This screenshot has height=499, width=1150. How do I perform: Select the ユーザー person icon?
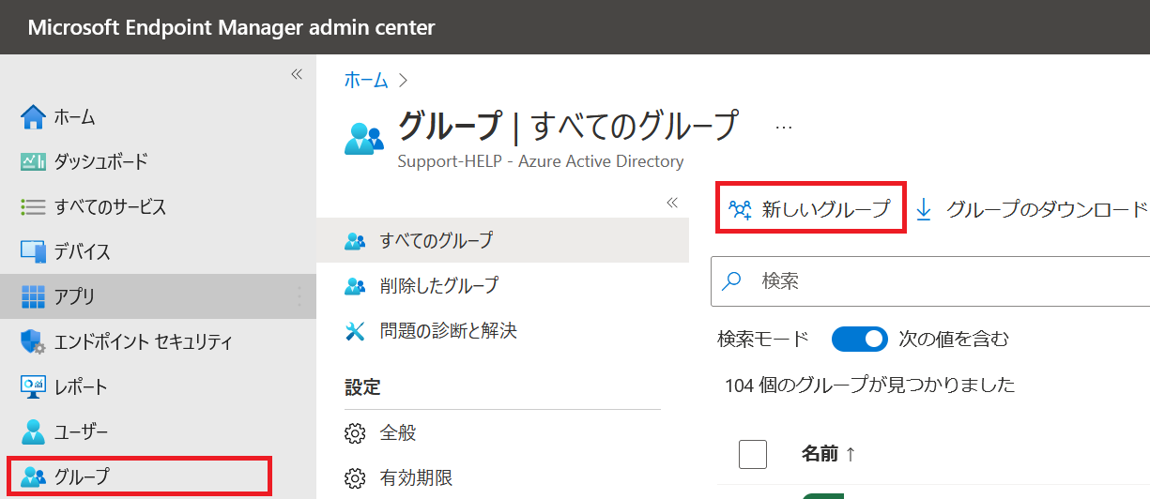33,431
